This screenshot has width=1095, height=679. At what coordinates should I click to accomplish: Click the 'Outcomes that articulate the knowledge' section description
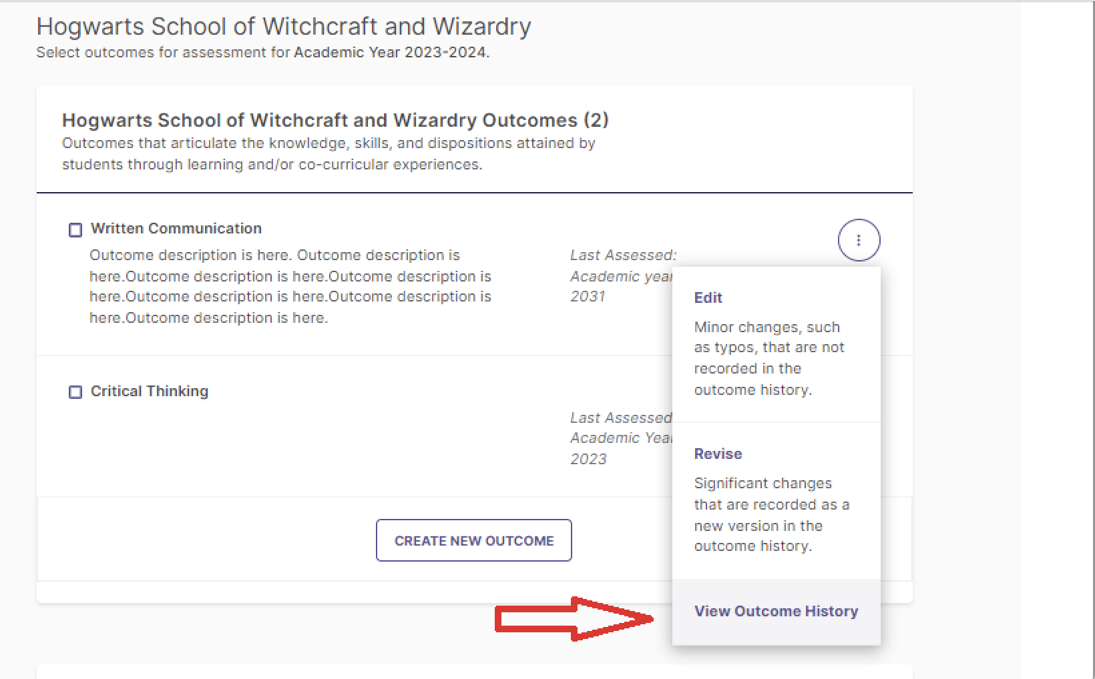(x=328, y=153)
